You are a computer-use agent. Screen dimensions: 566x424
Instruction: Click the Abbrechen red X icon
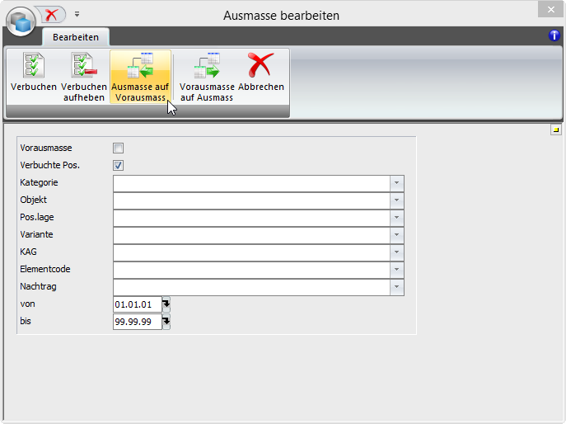click(x=260, y=65)
